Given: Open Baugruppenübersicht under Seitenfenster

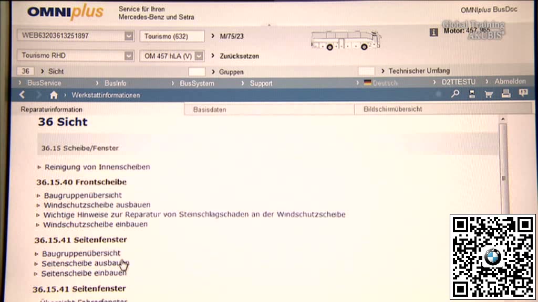Looking at the screenshot, I should tap(81, 253).
